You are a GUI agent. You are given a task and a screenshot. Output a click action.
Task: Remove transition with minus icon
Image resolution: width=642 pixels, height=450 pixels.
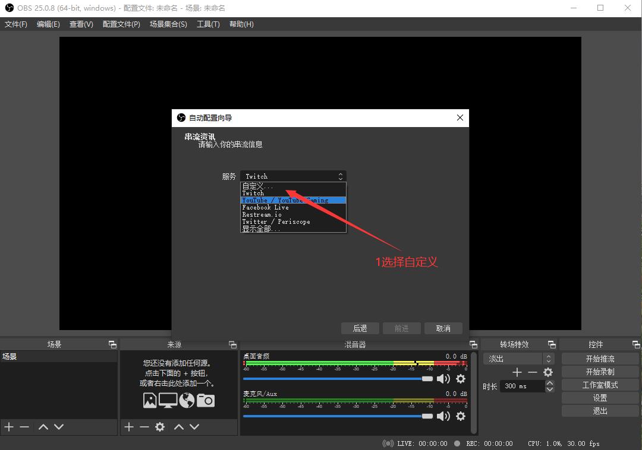click(532, 372)
